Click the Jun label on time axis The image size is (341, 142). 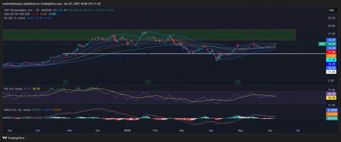(270, 131)
